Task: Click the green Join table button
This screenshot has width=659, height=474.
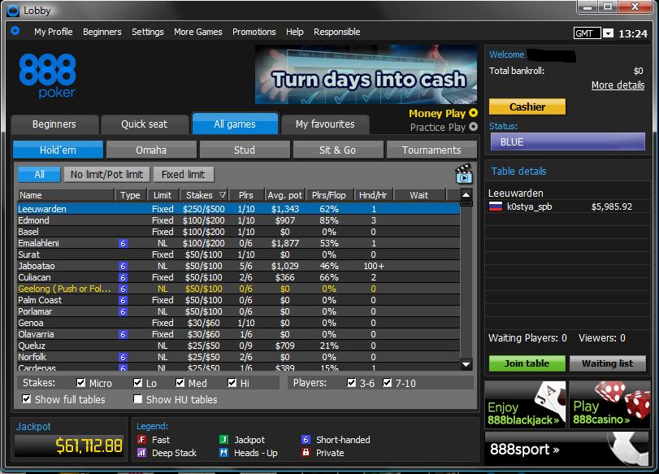Action: click(527, 363)
